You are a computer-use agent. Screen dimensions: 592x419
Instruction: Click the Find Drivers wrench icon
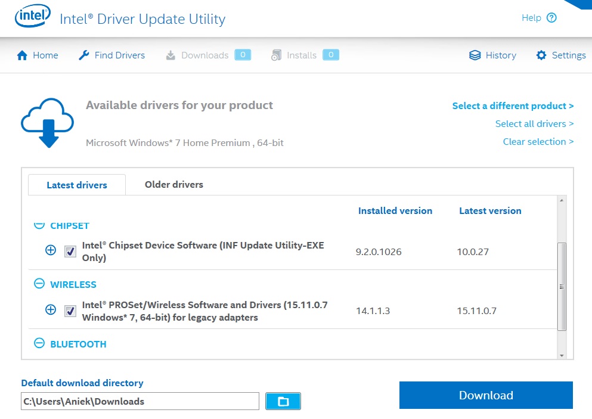[84, 55]
